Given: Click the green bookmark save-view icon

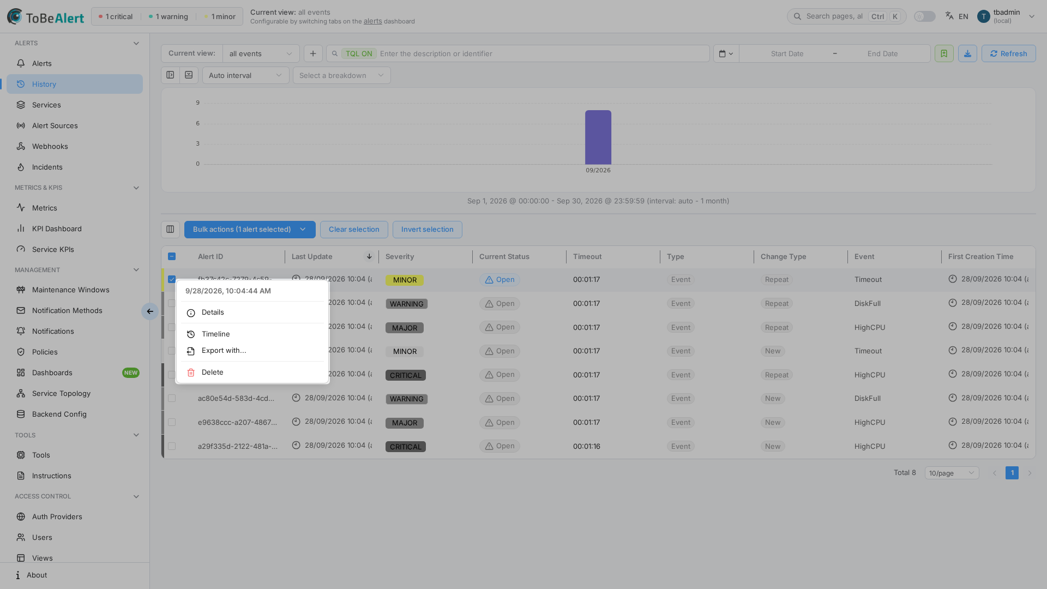Looking at the screenshot, I should click(944, 53).
